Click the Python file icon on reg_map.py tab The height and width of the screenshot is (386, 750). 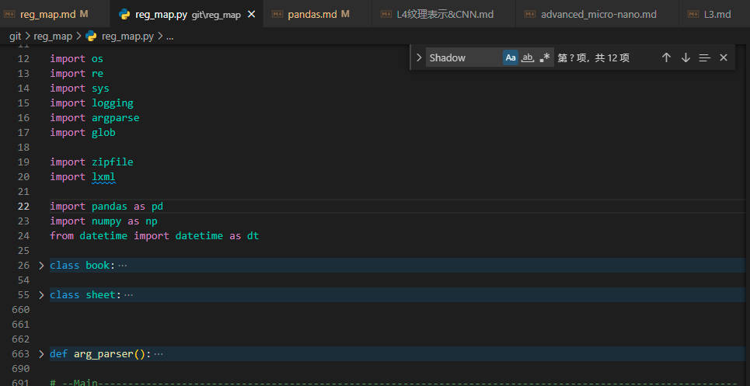(124, 14)
